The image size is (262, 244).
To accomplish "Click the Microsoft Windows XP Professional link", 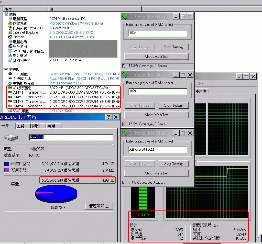I will (x=76, y=23).
